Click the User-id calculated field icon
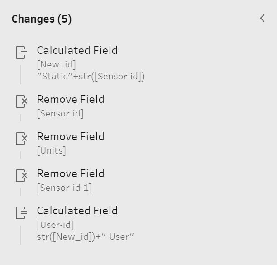Screen dimensions: 277x265 21,212
